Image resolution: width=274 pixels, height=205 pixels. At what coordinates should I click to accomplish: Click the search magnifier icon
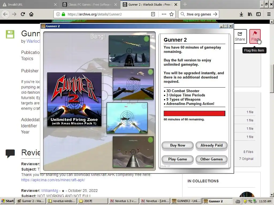[182, 14]
